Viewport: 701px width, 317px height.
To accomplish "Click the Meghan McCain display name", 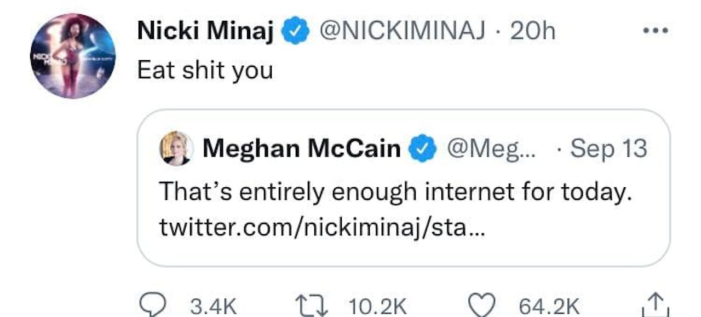I will coord(302,149).
